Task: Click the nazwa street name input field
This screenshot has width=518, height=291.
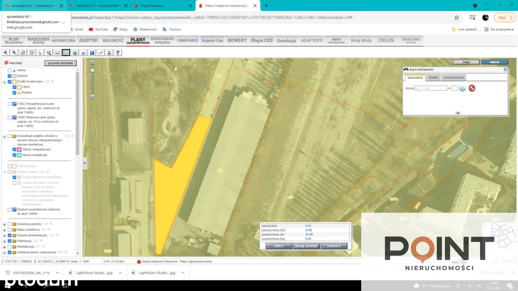Action: (430, 88)
